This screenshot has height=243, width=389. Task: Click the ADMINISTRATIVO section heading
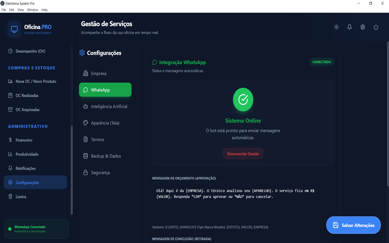28,126
